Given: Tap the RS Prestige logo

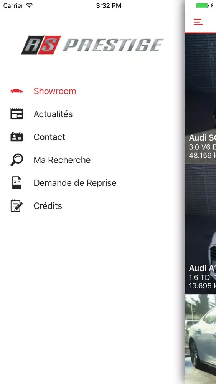Looking at the screenshot, I should pos(92,45).
